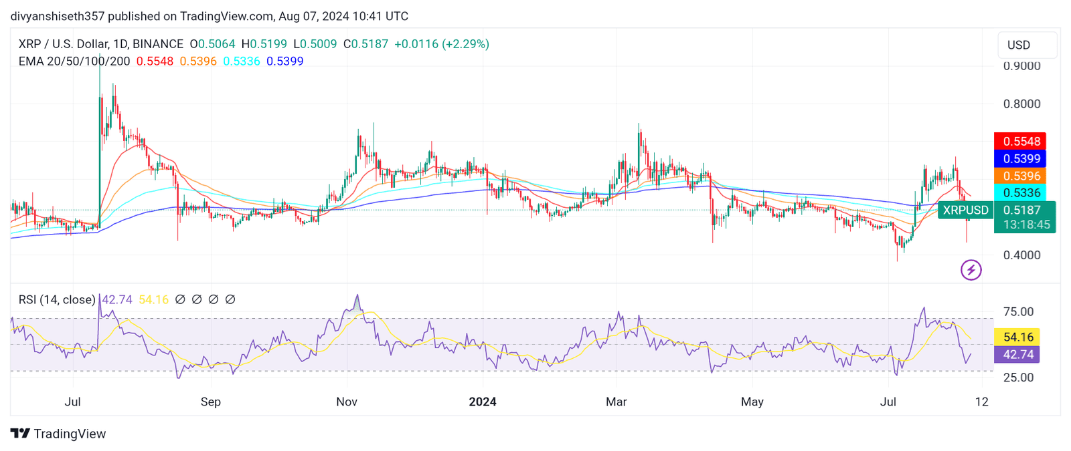Screen dimensions: 1071x451
Task: Select the XRPUSD symbol label on price axis
Action: (965, 210)
